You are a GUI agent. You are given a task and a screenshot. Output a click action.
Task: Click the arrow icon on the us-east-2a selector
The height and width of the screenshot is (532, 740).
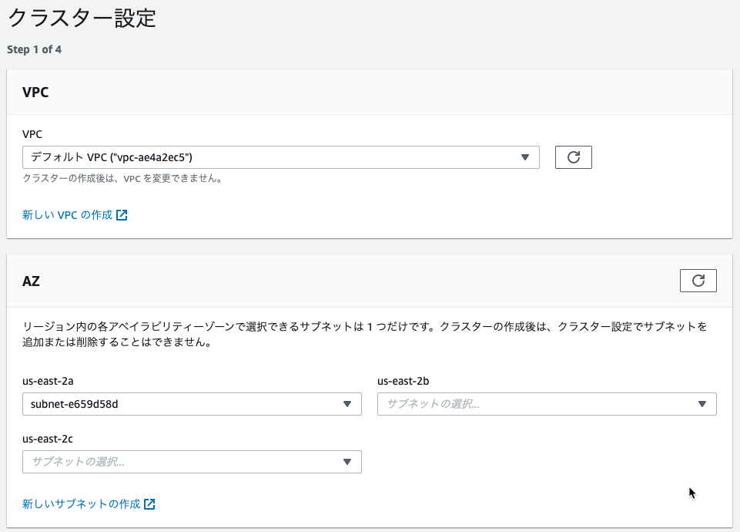coord(347,404)
